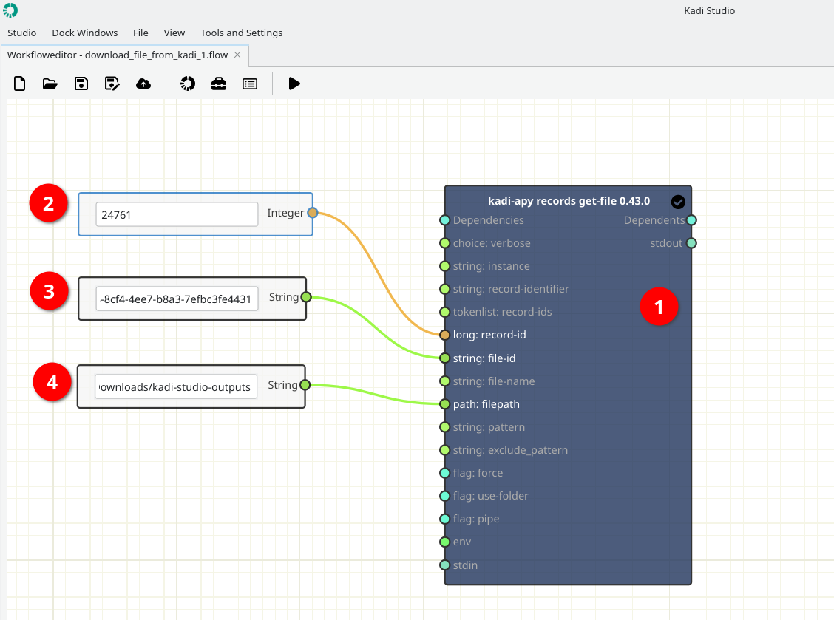Click the orange Integer output connector
Image resolution: width=834 pixels, height=620 pixels.
(313, 213)
